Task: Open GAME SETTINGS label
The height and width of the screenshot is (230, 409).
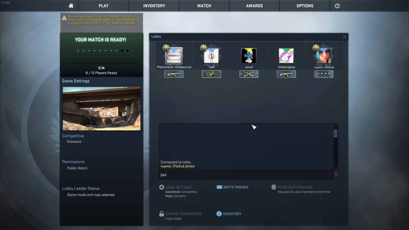Action: point(178,188)
